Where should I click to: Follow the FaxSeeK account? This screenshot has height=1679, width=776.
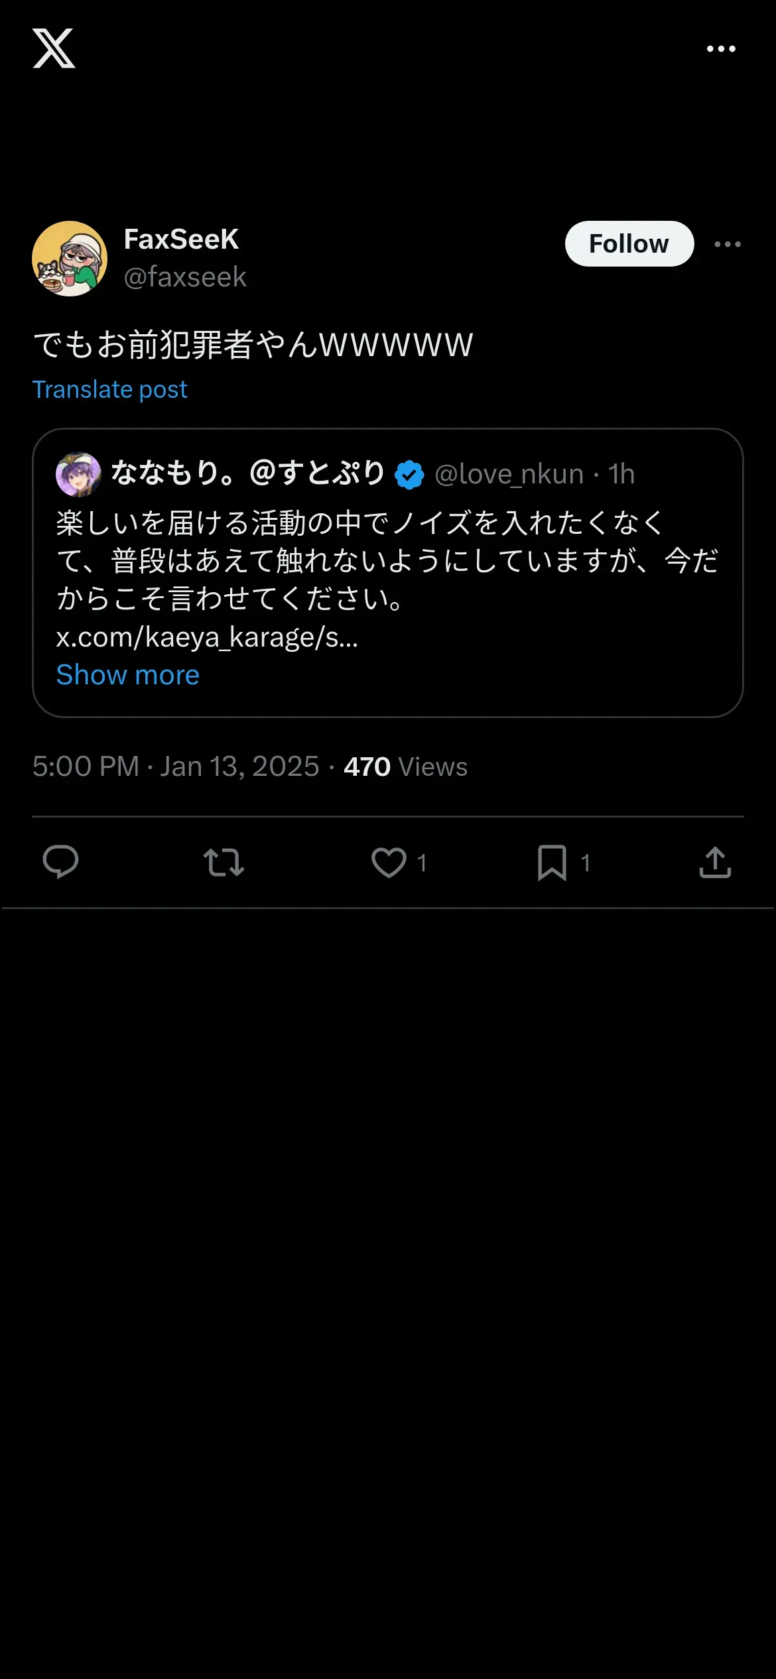(x=629, y=244)
